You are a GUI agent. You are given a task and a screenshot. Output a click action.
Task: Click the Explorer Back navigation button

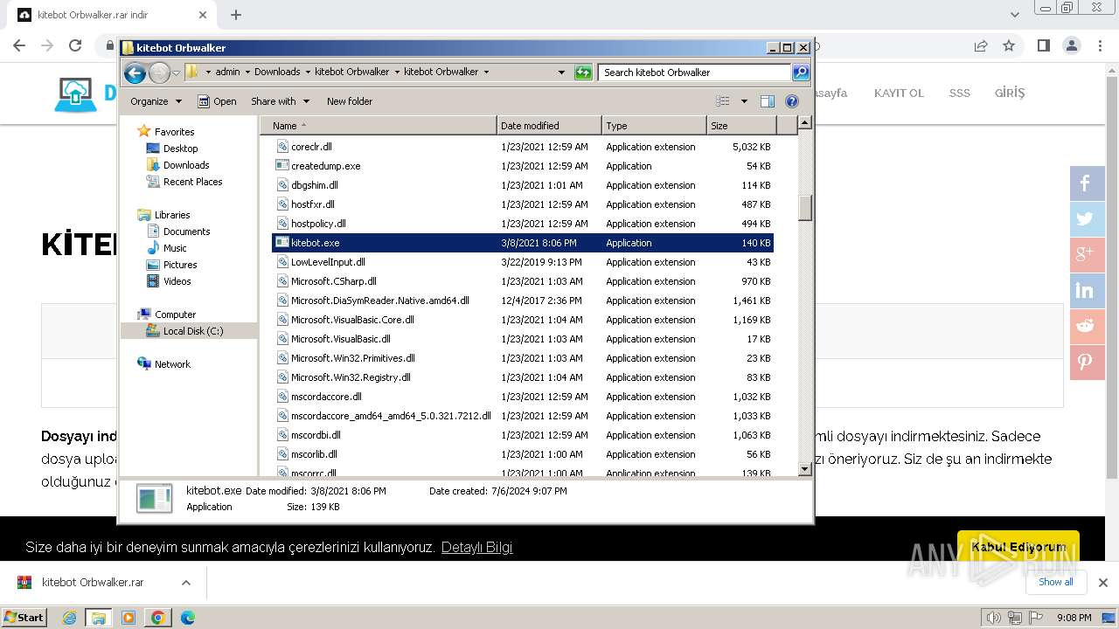(x=135, y=73)
